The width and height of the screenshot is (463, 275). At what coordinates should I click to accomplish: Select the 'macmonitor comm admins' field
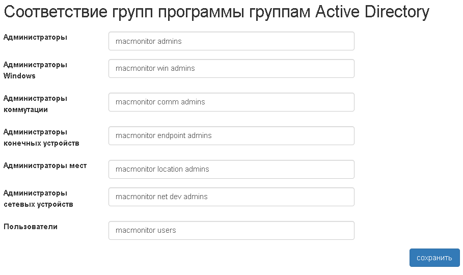click(x=231, y=102)
